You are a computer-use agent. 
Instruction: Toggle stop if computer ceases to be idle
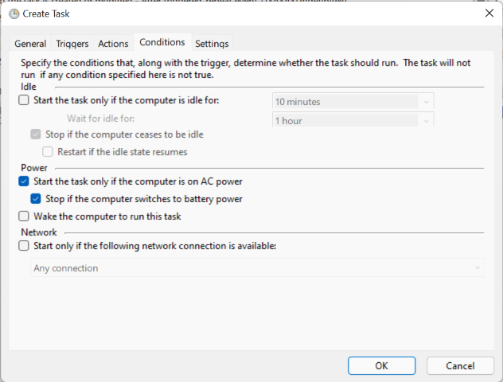pos(36,134)
